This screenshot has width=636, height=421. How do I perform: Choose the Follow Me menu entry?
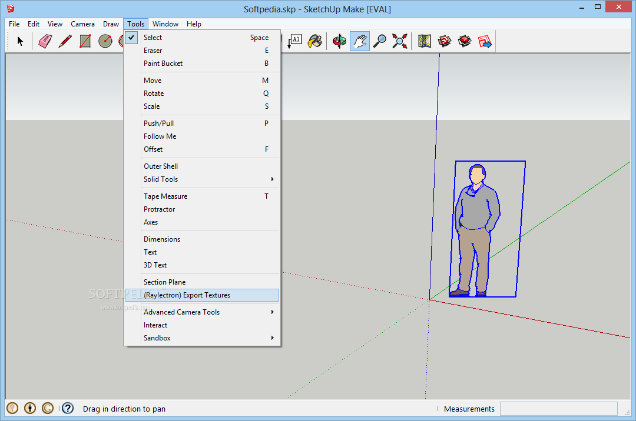click(x=202, y=136)
